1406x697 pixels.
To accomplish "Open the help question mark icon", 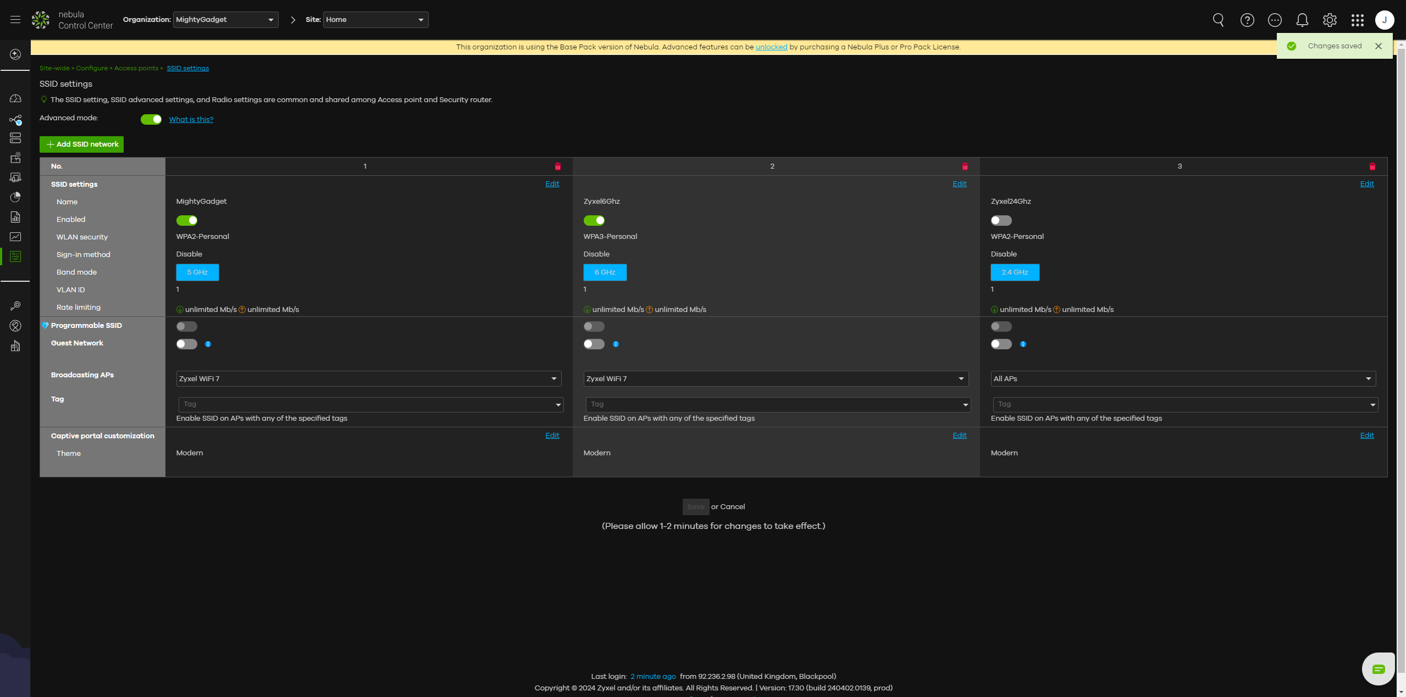I will point(1247,20).
